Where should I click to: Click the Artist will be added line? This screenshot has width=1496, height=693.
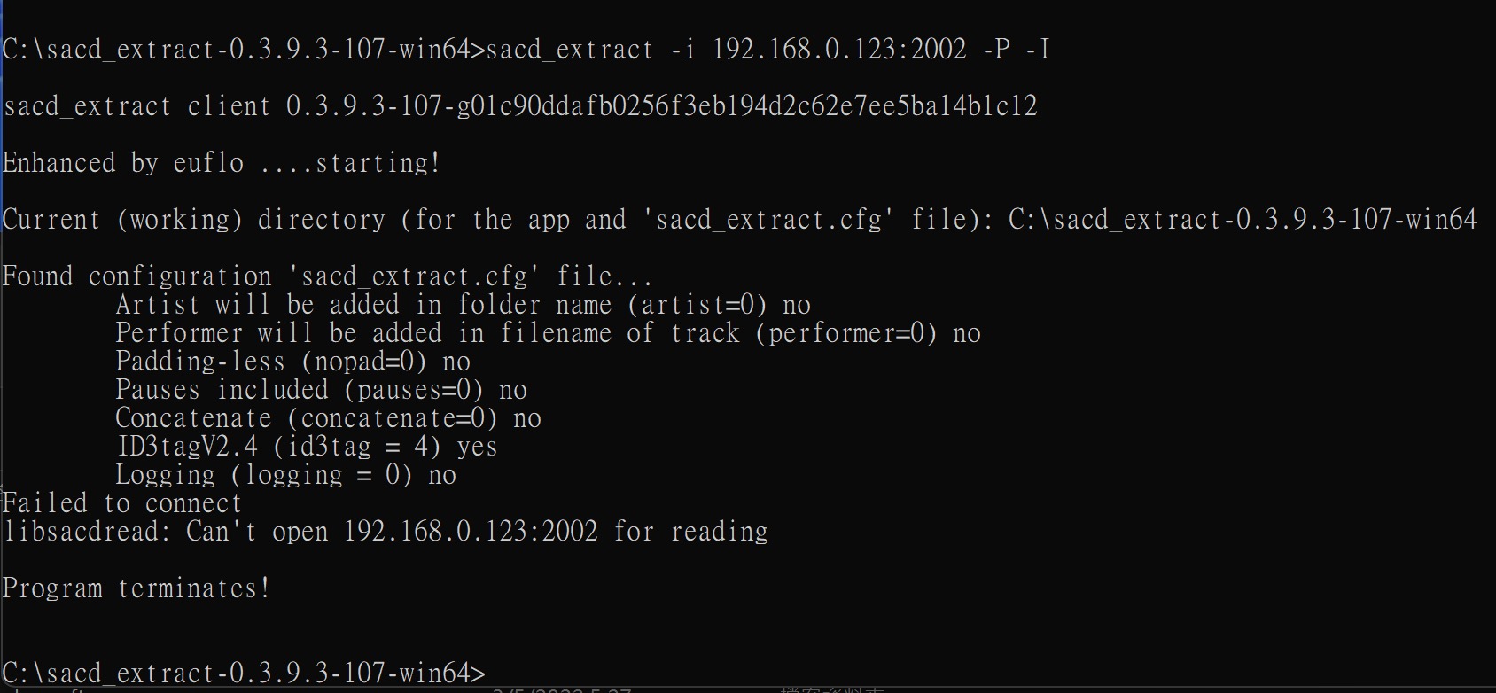click(463, 305)
